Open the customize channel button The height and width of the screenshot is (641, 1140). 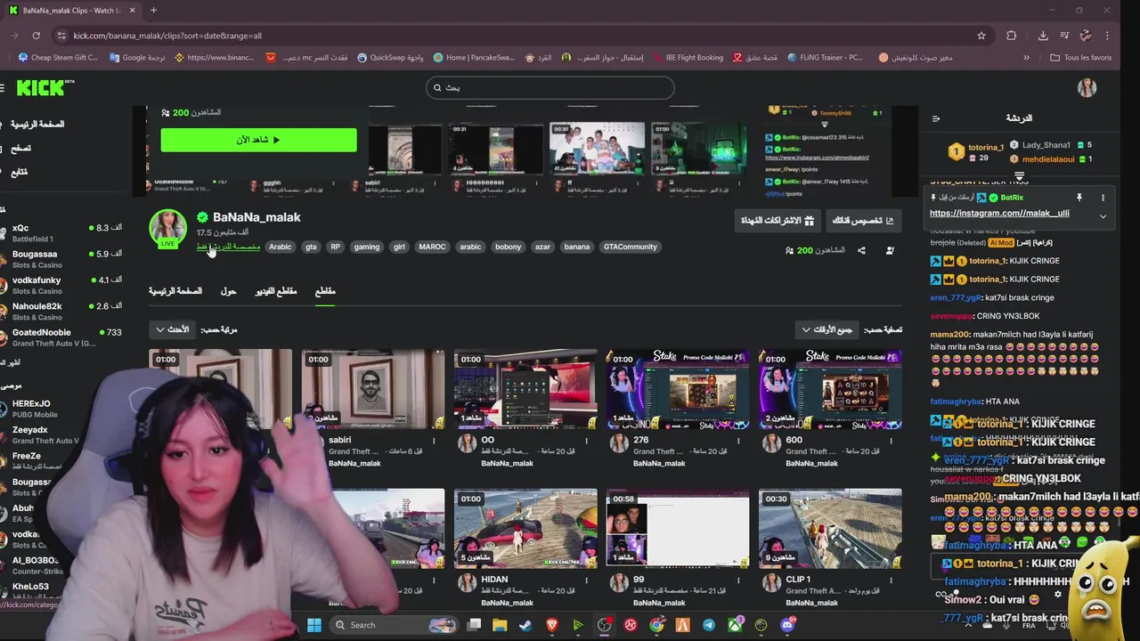[862, 220]
